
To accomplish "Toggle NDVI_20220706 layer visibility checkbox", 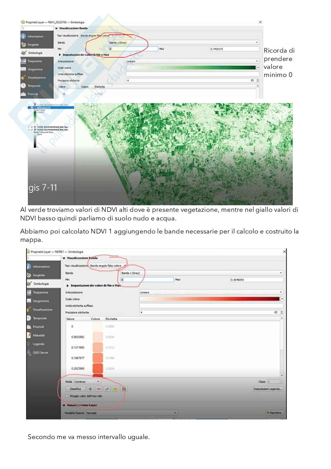I will click(32, 108).
